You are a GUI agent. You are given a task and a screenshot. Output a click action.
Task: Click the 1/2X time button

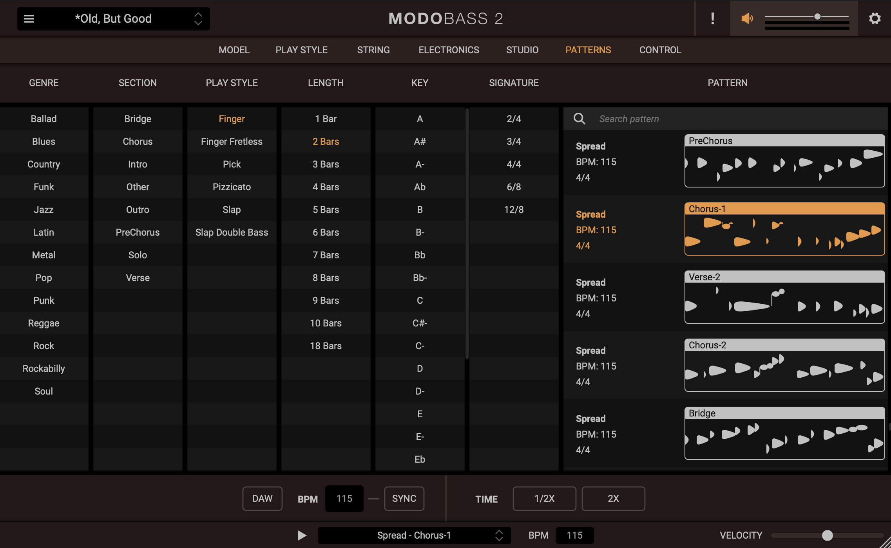[544, 498]
